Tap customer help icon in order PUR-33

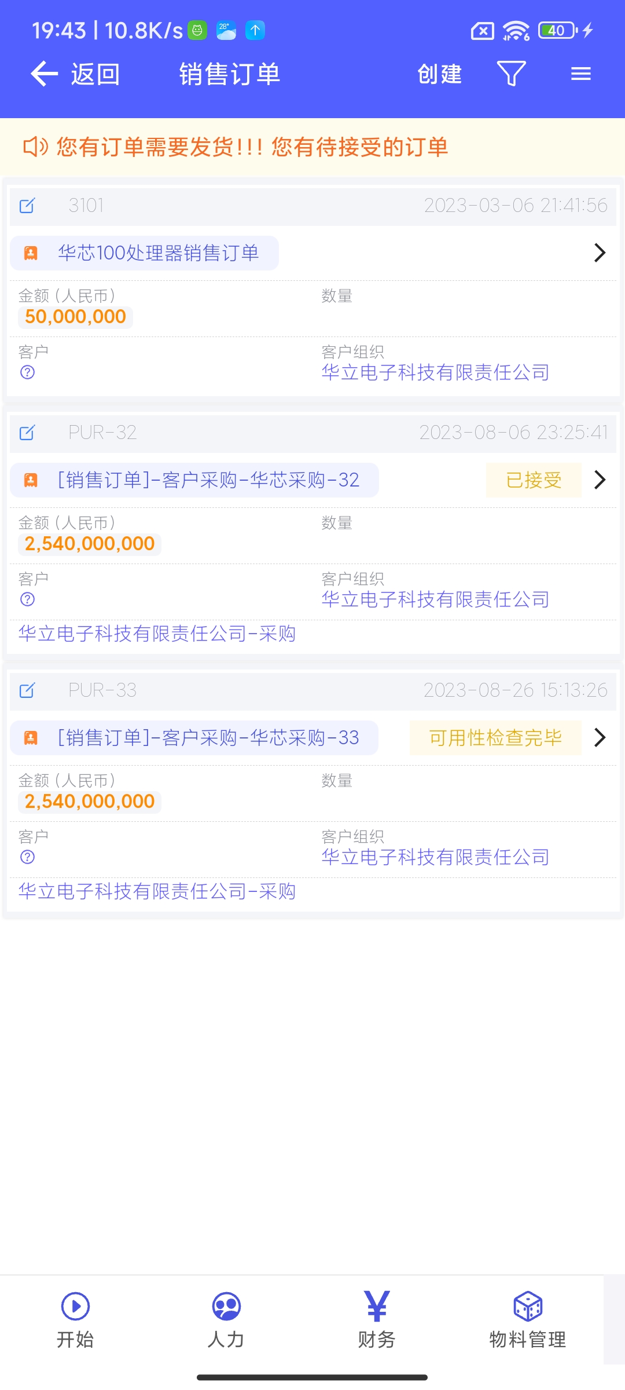[27, 857]
